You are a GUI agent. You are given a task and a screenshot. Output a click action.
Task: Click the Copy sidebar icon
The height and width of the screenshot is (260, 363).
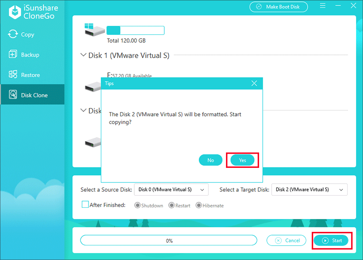[x=13, y=34]
